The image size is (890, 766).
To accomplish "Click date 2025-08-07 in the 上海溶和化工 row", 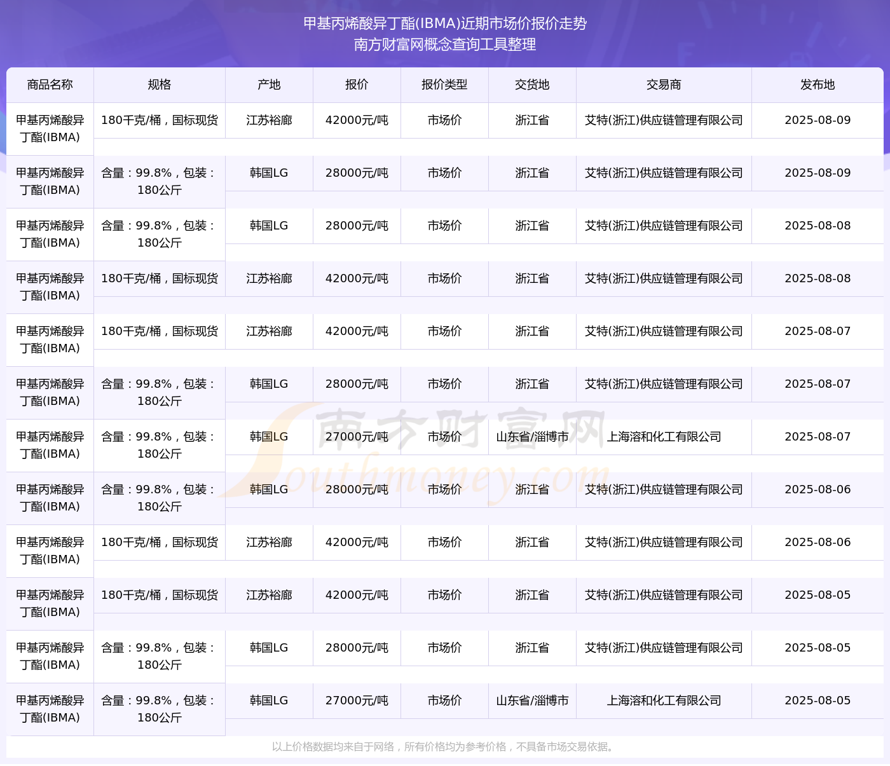I will (x=818, y=437).
